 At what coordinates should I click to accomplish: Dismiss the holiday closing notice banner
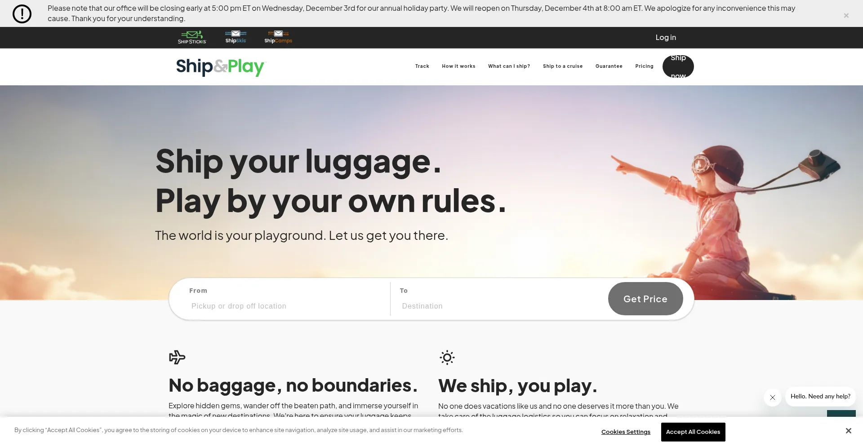point(846,15)
